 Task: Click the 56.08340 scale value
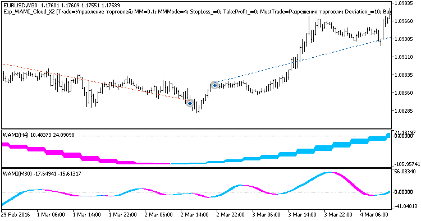click(405, 172)
